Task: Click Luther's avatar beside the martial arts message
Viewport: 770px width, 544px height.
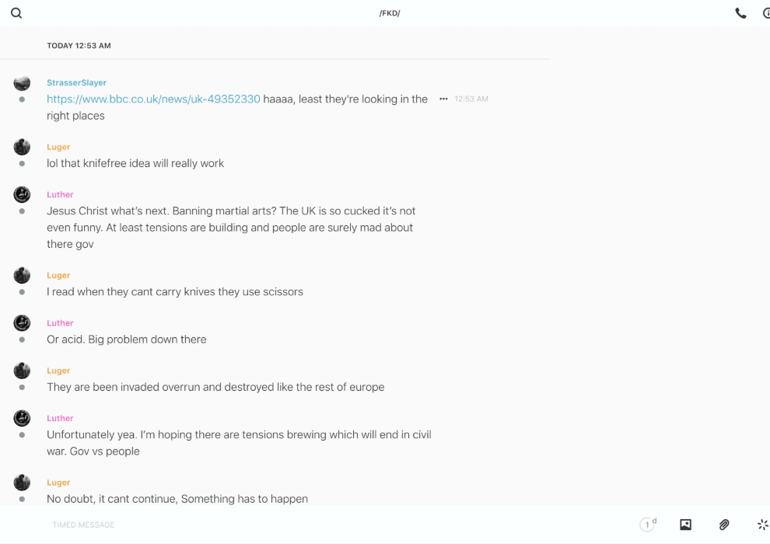Action: pyautogui.click(x=22, y=194)
